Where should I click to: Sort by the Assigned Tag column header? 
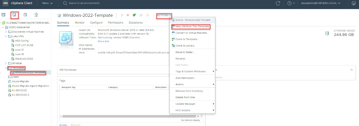click(x=82, y=87)
